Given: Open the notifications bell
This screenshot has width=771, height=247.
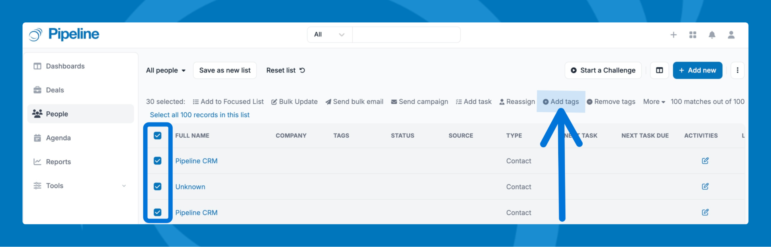Looking at the screenshot, I should point(712,35).
